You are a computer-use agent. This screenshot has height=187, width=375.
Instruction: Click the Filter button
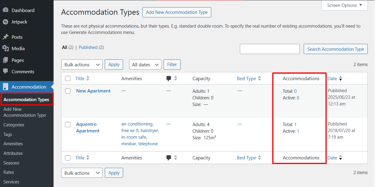172,65
